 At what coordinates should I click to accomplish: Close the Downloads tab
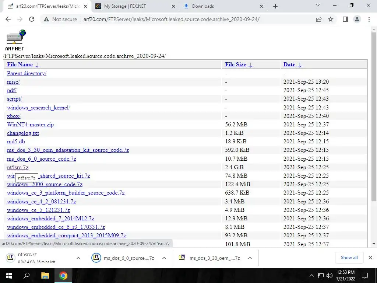(261, 7)
